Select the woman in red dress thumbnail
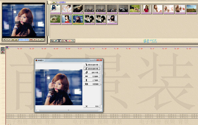This screenshot has height=125, width=198. 146,9
